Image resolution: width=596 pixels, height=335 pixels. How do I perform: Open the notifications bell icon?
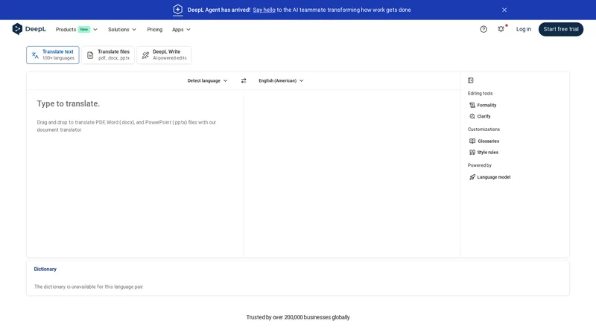point(501,29)
